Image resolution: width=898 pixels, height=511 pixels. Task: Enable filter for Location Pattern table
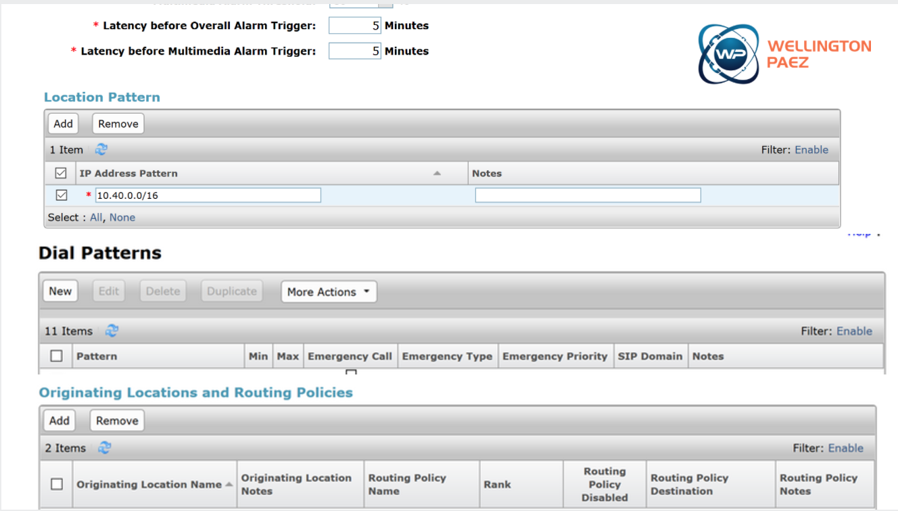coord(811,150)
